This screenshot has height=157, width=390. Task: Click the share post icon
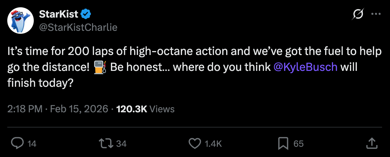click(x=372, y=143)
